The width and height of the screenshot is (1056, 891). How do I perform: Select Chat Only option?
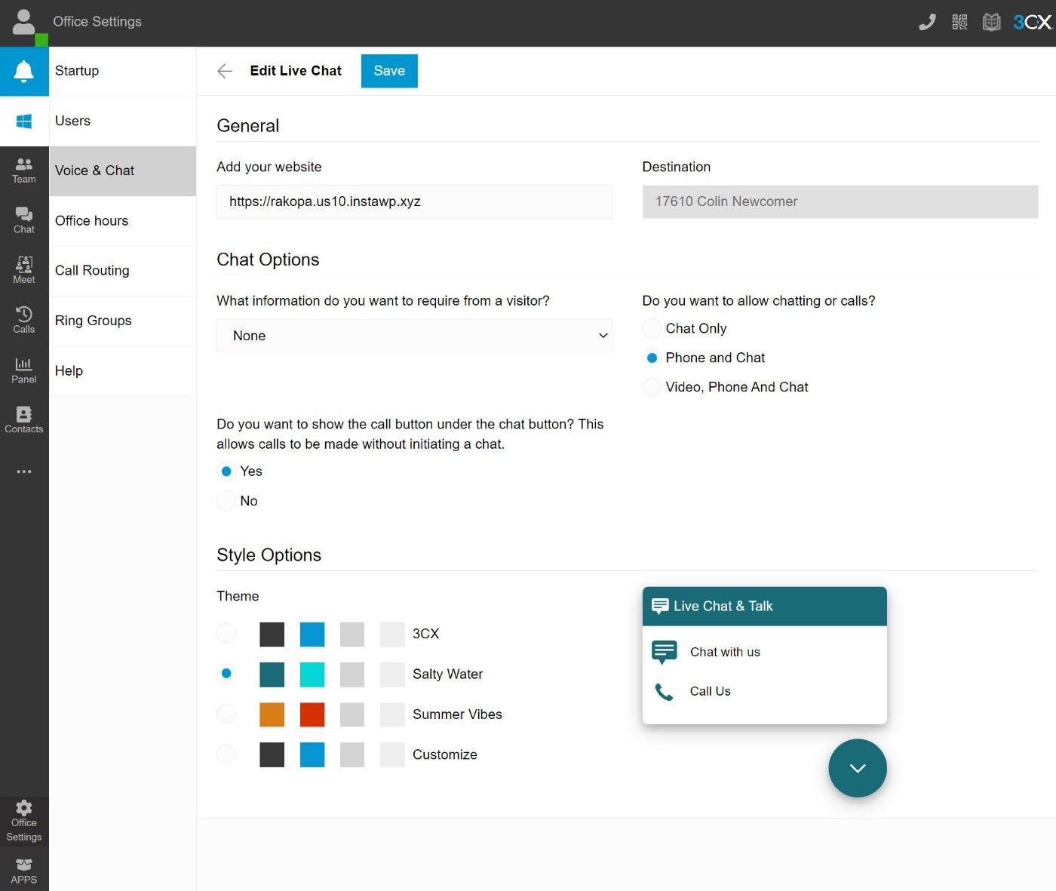[x=652, y=328]
